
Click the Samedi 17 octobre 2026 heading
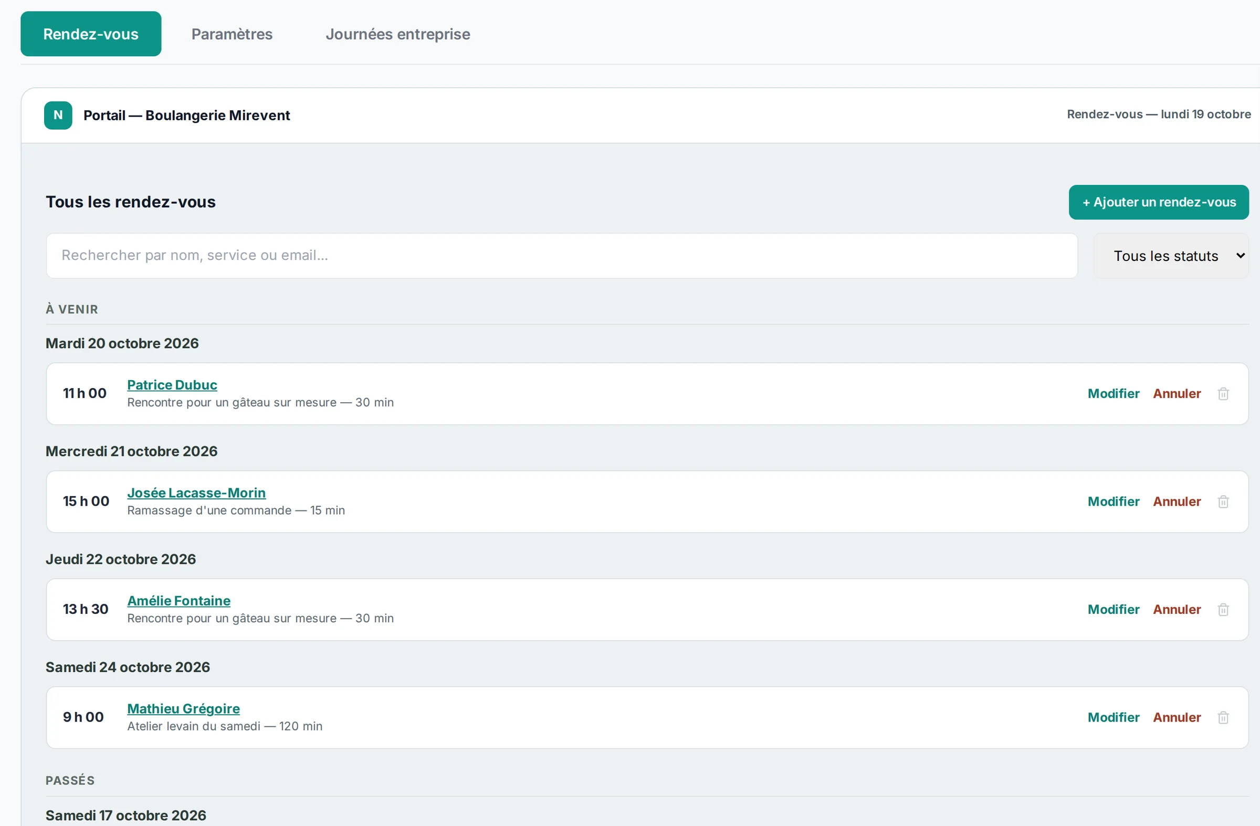126,815
